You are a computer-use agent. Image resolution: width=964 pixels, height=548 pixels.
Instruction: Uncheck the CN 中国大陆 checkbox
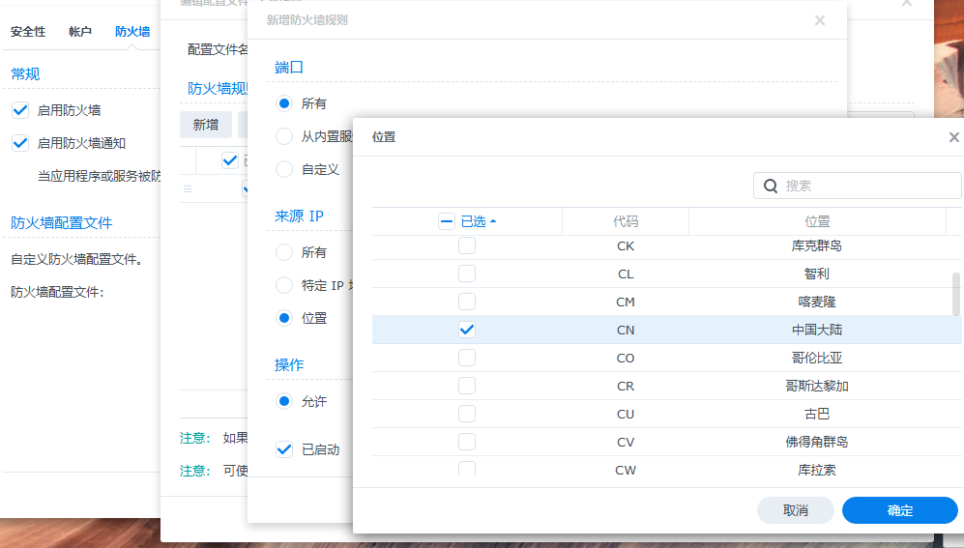tap(467, 330)
